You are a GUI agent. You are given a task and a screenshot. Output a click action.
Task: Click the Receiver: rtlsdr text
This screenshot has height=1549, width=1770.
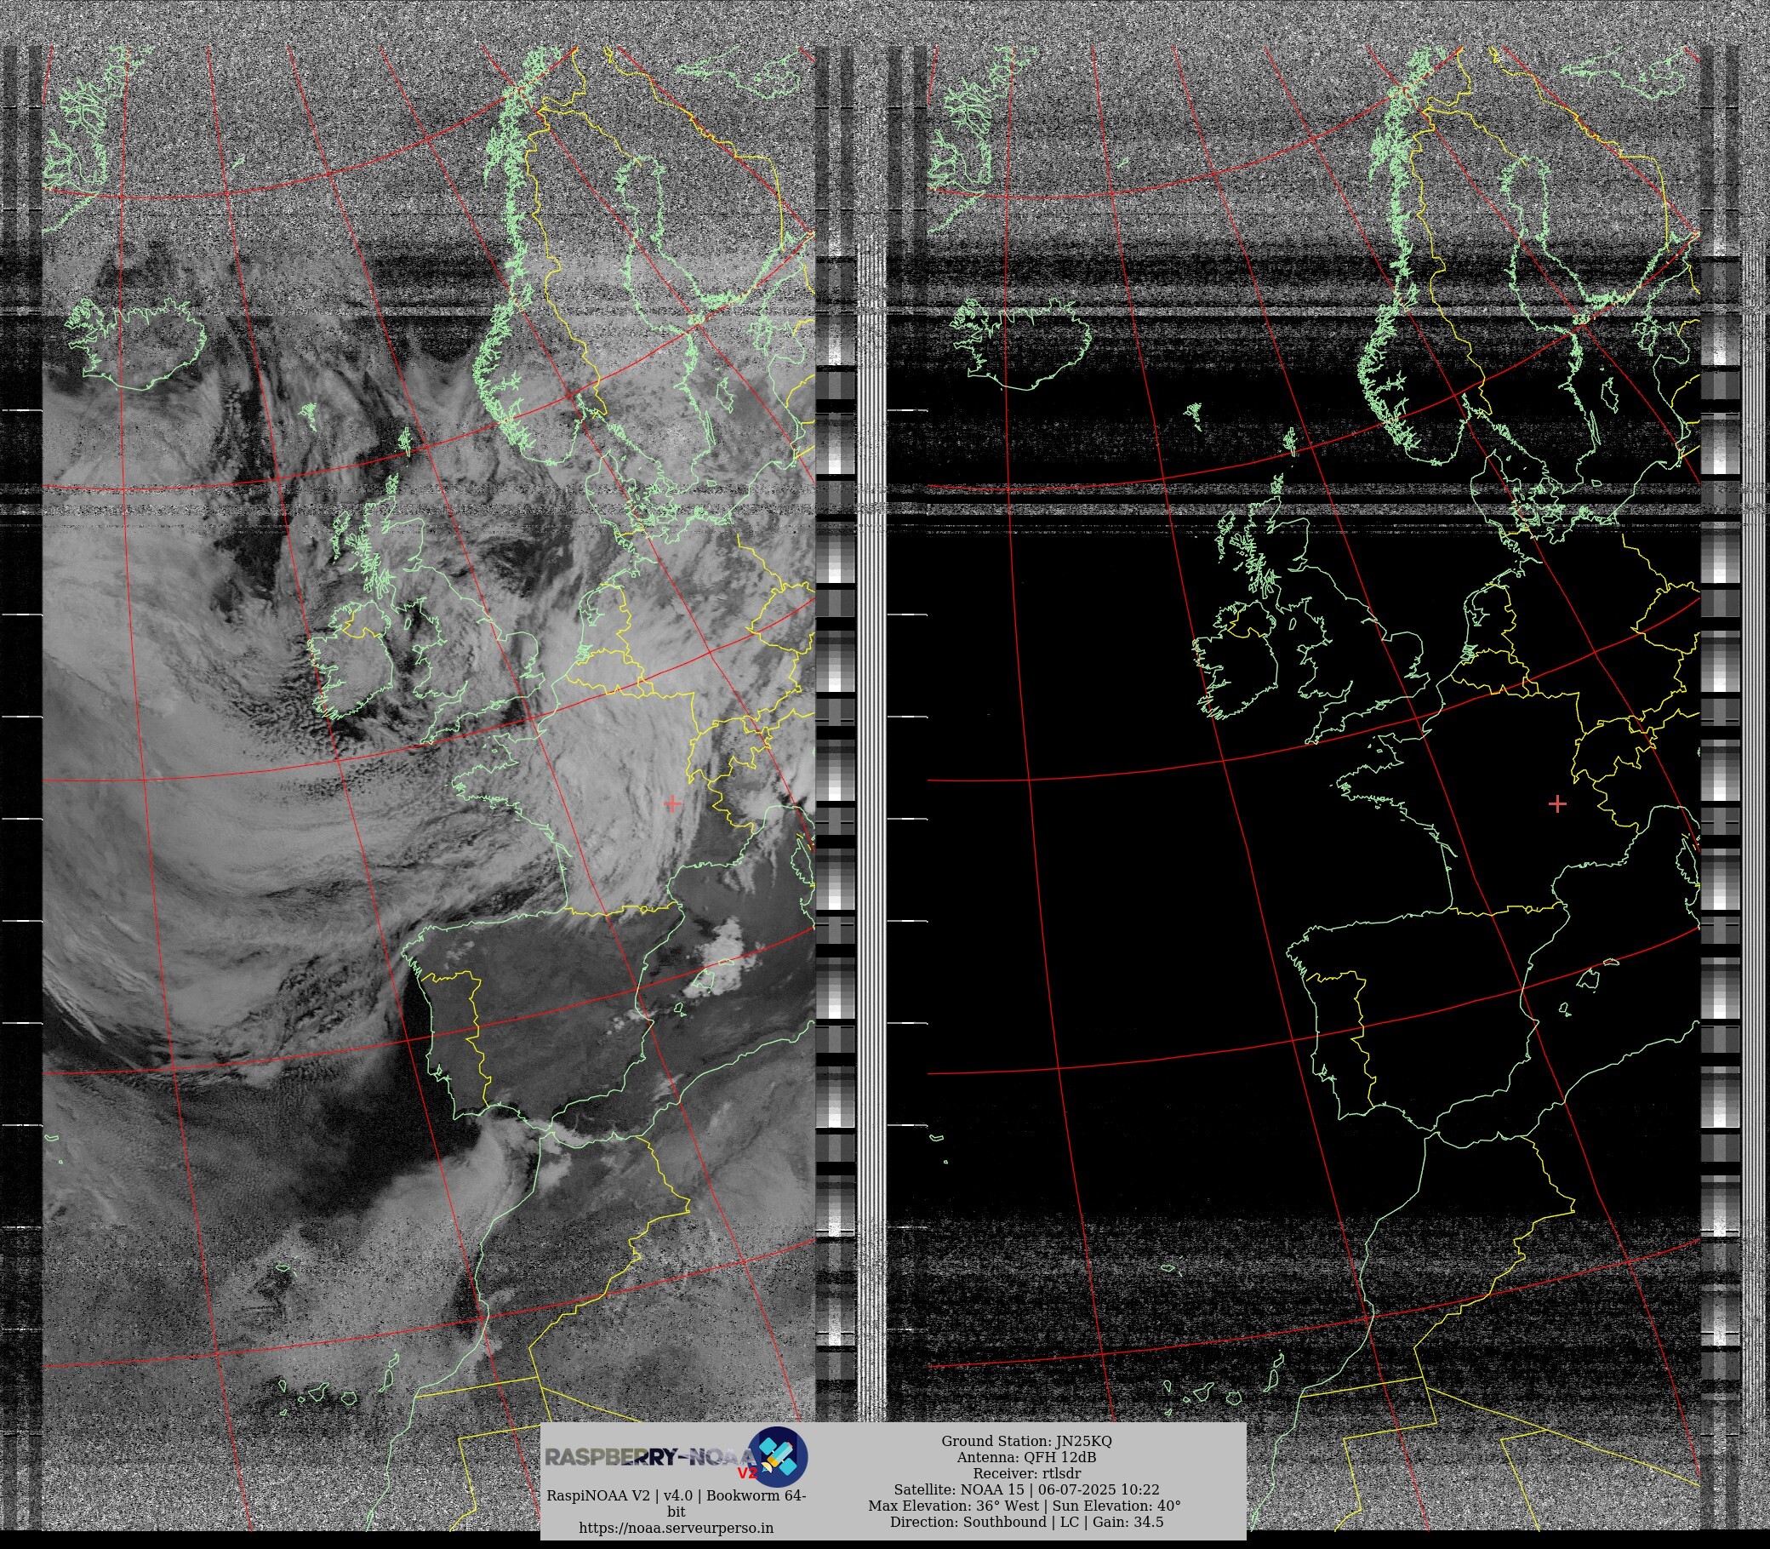click(1026, 1473)
